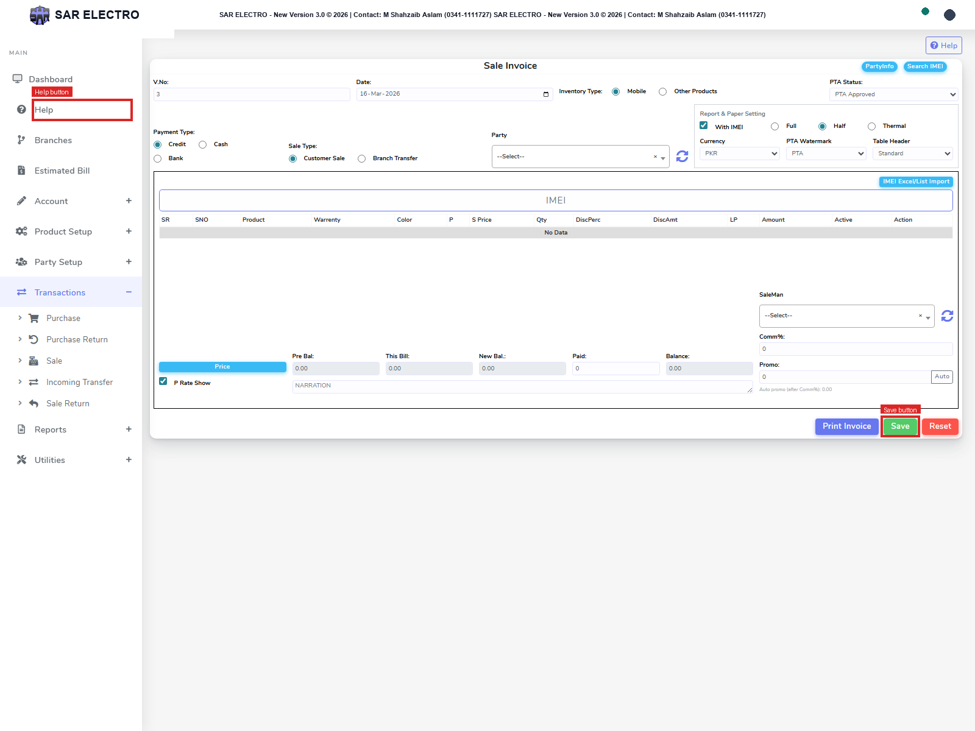Select Thermal paper option
Screen dimensions: 975x731
pyautogui.click(x=871, y=126)
